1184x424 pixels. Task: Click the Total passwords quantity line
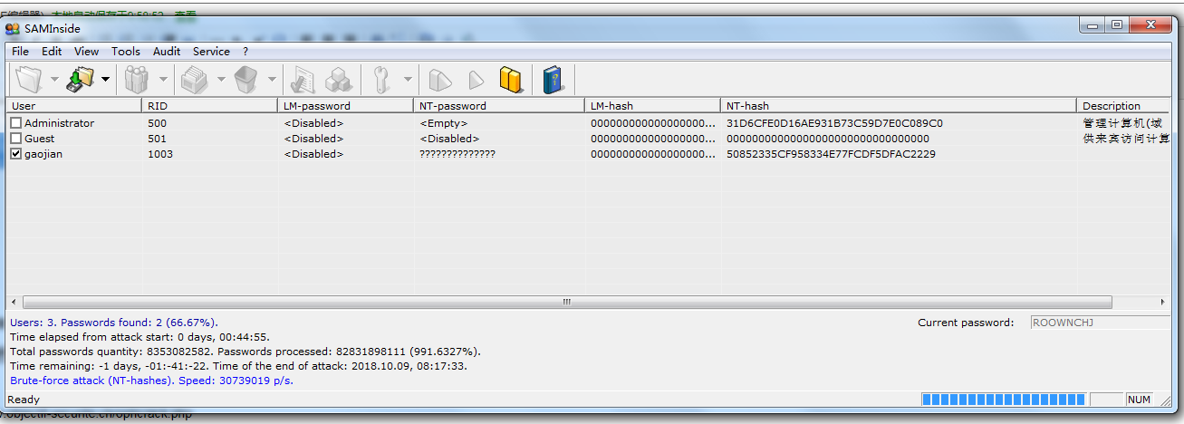pos(245,352)
